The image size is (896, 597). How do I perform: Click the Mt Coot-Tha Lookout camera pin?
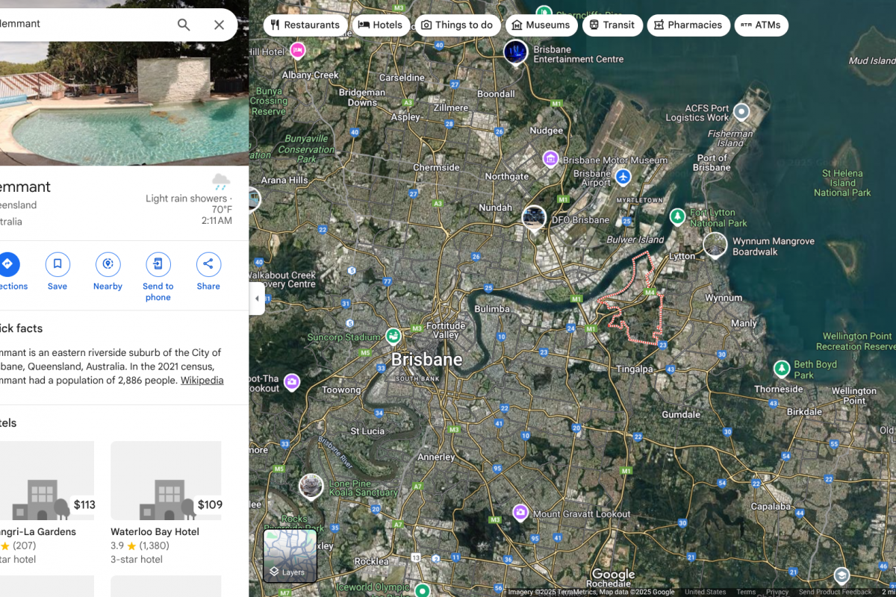(x=292, y=383)
